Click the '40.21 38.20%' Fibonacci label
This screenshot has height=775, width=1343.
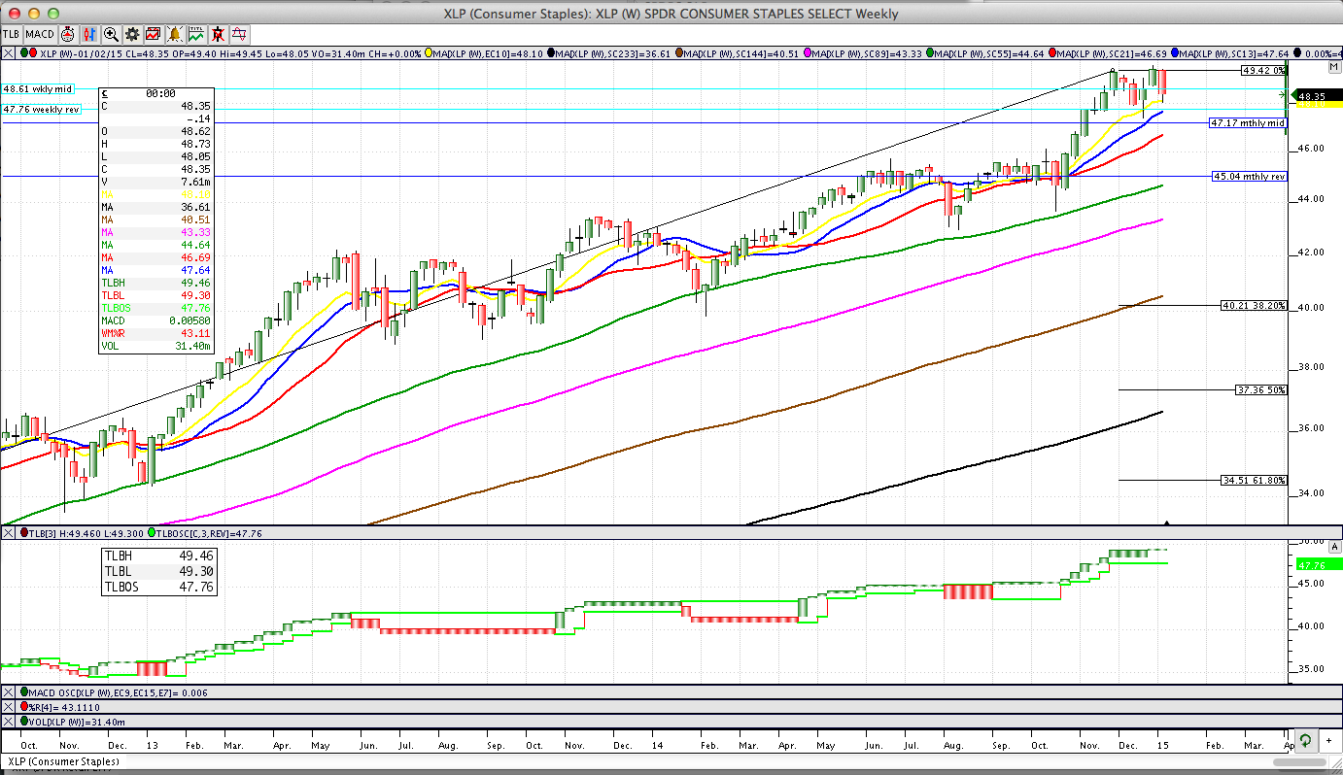[x=1255, y=305]
